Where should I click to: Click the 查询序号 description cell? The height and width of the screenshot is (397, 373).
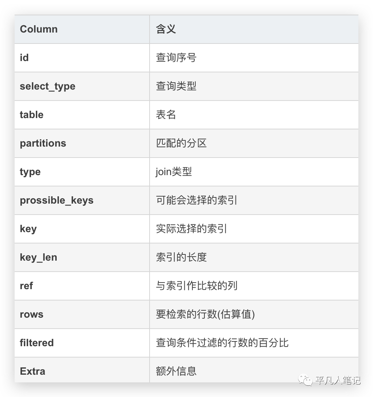point(254,58)
